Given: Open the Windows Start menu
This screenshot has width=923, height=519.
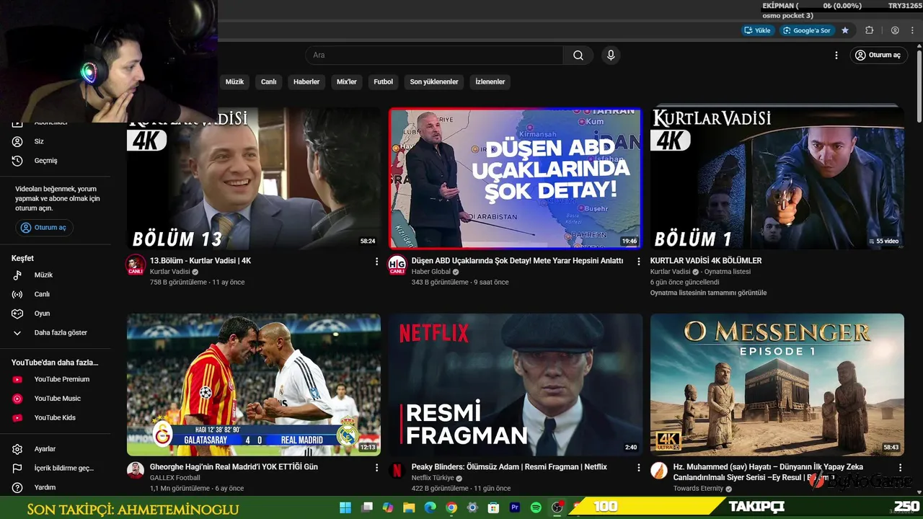Looking at the screenshot, I should click(x=345, y=507).
